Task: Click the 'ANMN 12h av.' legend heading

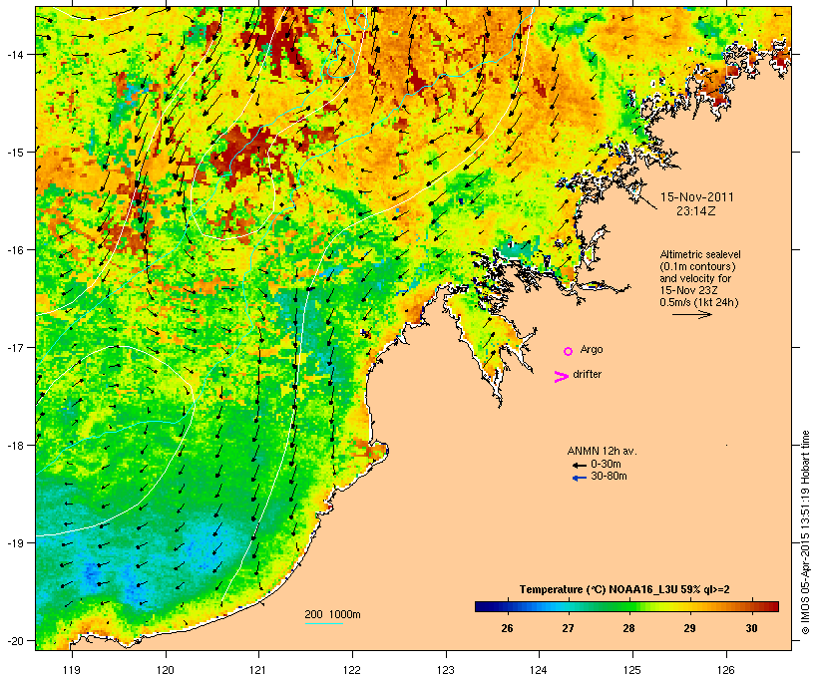Action: coord(602,451)
